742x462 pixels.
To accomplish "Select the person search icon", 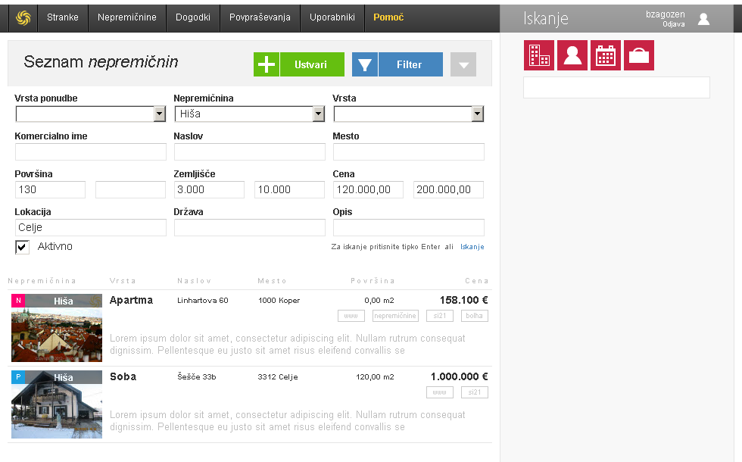I will (572, 56).
